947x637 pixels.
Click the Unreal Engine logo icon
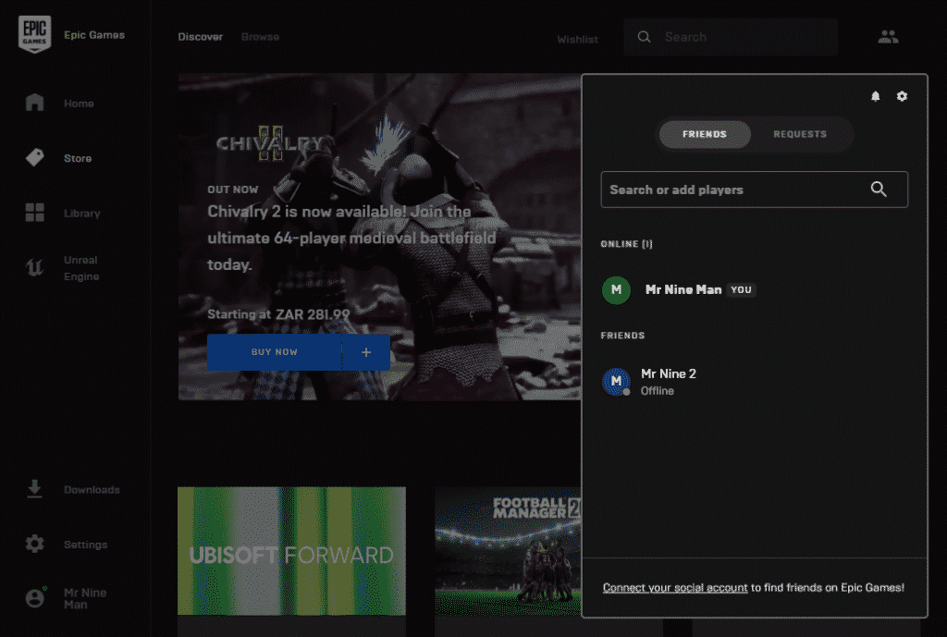pos(34,267)
